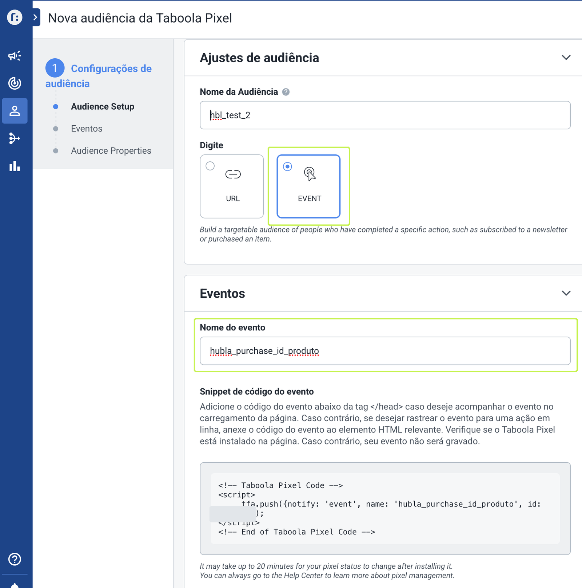
Task: Click the '20 minutes' pixel status note
Action: pos(326,566)
